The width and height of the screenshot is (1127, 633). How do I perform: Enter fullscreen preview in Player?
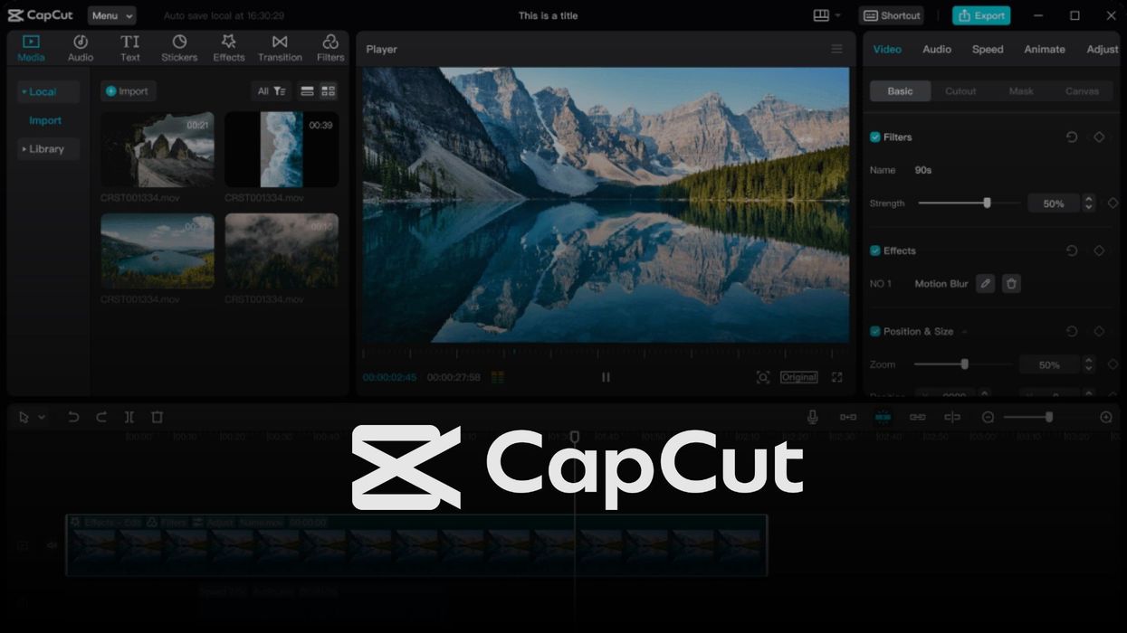[x=836, y=377]
